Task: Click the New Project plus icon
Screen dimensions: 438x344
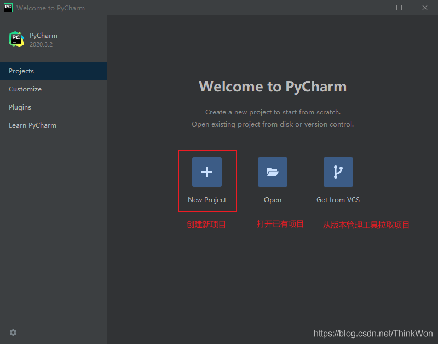Action: 207,171
